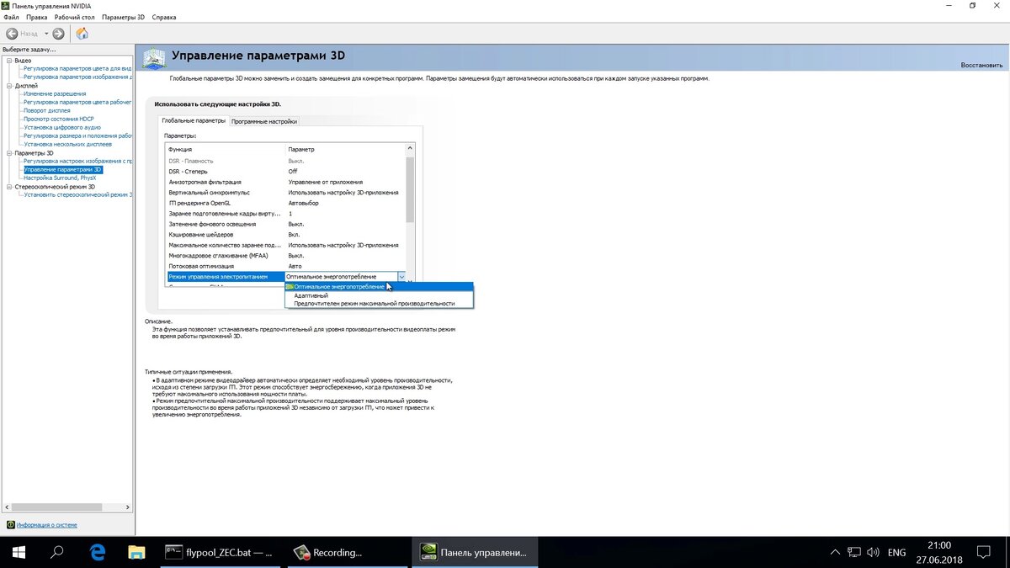Close the power mode dropdown arrow
Image resolution: width=1010 pixels, height=568 pixels.
(x=401, y=277)
